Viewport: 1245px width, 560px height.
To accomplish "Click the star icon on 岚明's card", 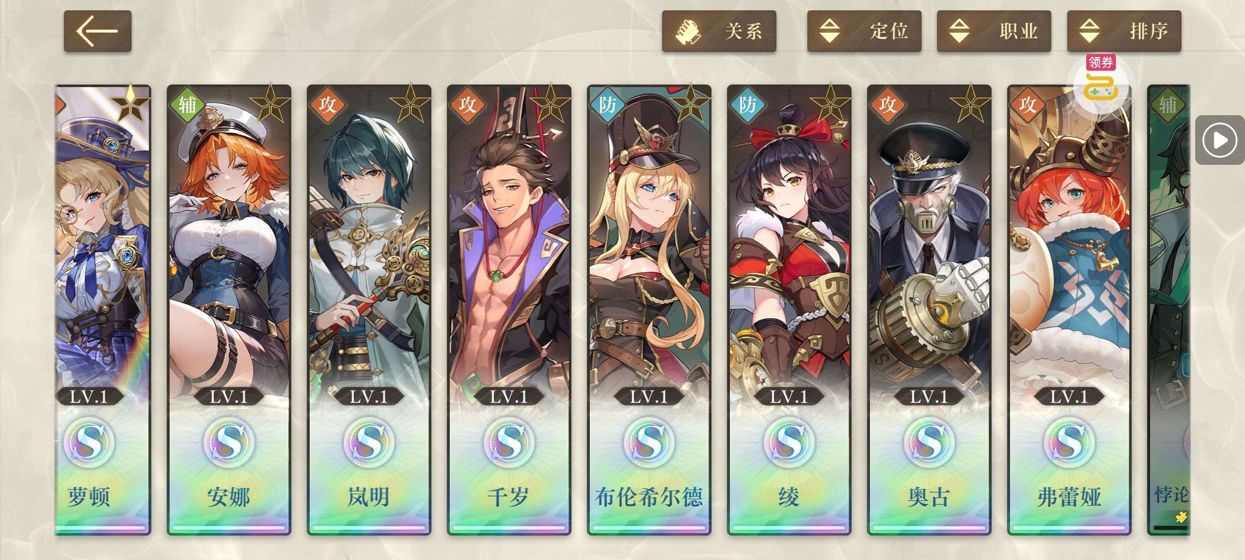I will point(409,103).
